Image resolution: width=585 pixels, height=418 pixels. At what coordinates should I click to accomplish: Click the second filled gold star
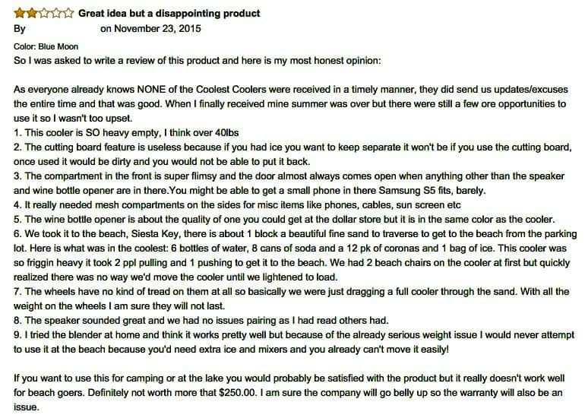coord(32,14)
